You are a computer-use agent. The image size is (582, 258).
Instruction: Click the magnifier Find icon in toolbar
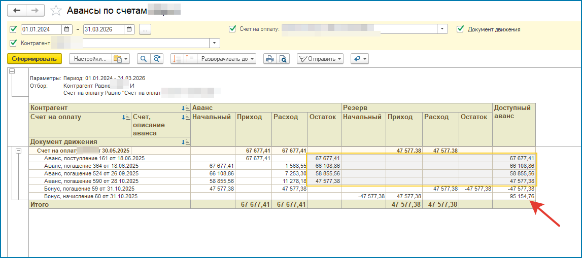(144, 59)
